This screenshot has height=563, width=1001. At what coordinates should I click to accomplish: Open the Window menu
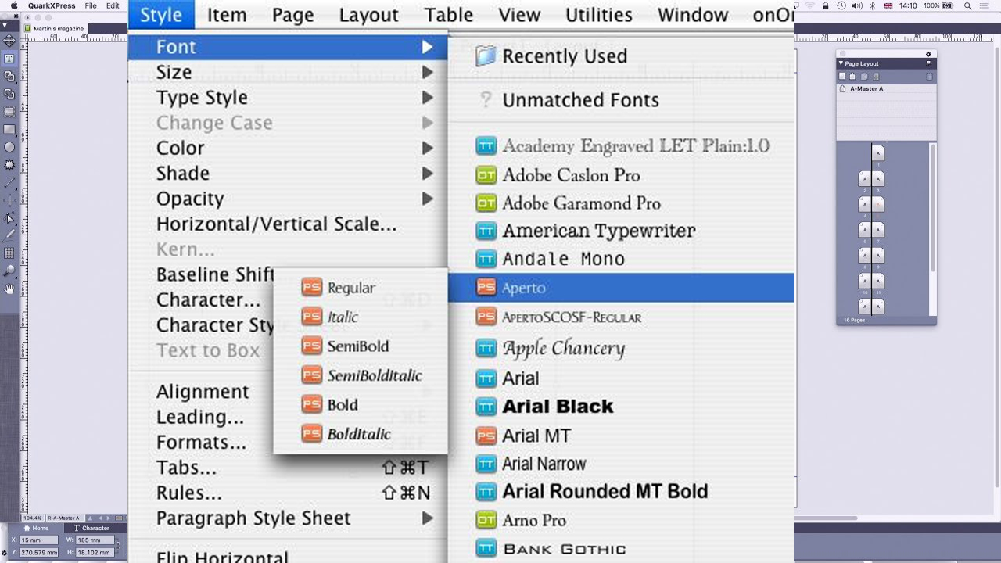click(x=693, y=14)
